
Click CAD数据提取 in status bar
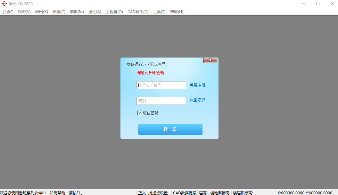click(185, 193)
